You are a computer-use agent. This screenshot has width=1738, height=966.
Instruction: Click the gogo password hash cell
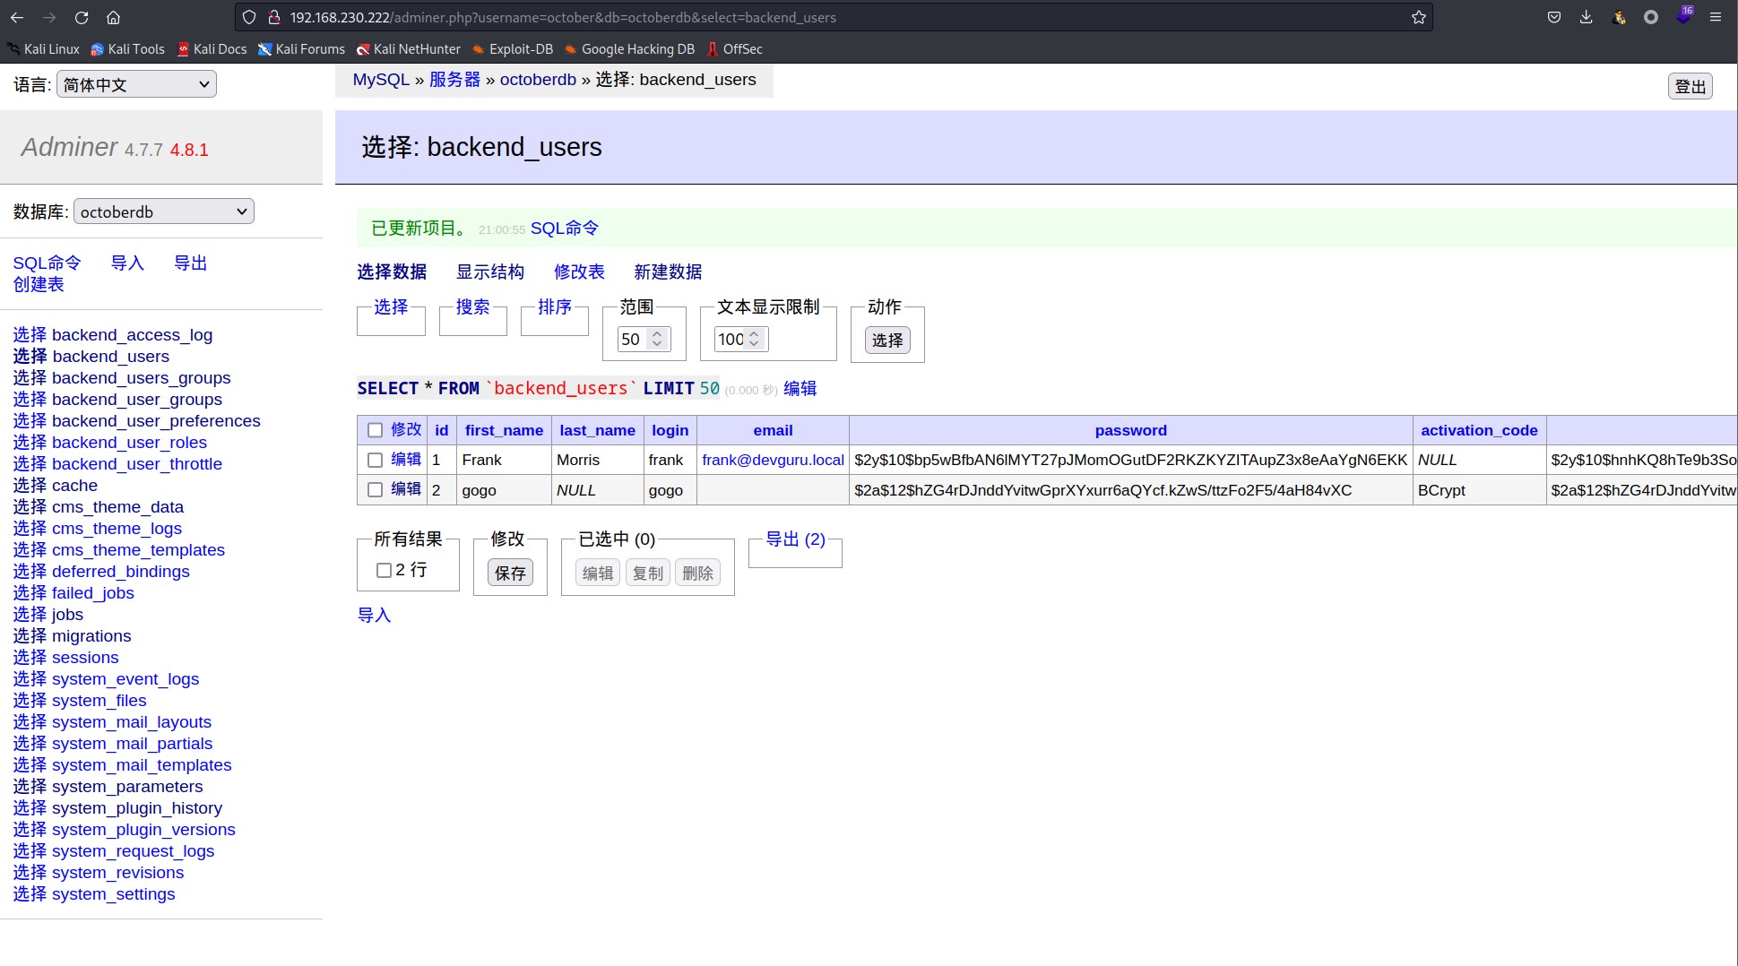(x=1130, y=490)
